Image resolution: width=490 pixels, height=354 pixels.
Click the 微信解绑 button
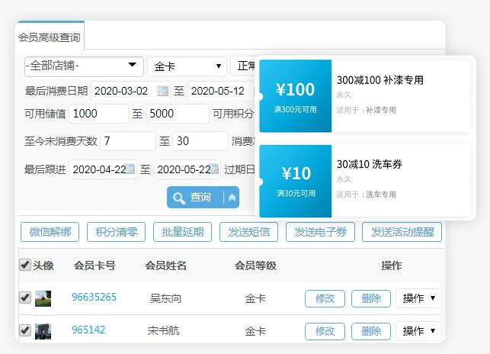(50, 232)
